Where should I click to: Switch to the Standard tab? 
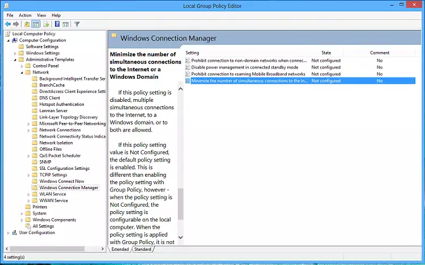(143, 249)
